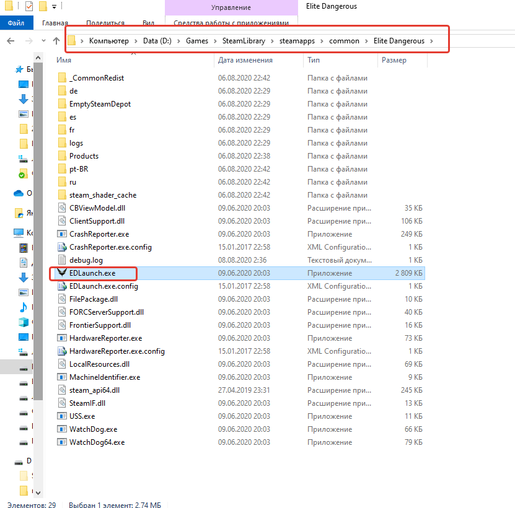Viewport: 515px width, 508px height.
Task: Click the Properties checkmark icon in title bar
Action: coord(29,6)
